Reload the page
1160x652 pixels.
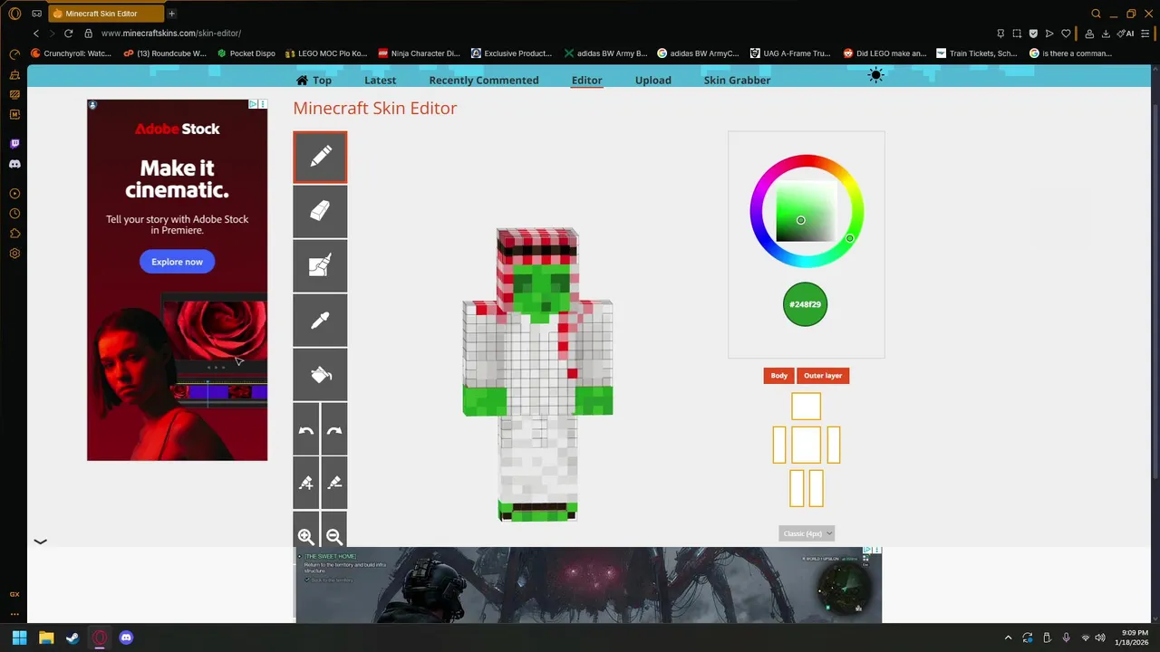[68, 34]
